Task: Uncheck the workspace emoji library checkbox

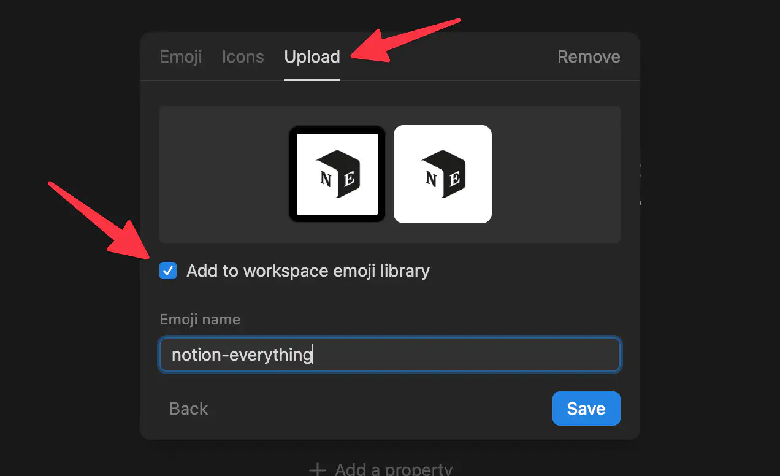Action: 168,271
